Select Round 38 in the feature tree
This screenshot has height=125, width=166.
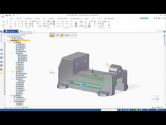[x=21, y=83]
